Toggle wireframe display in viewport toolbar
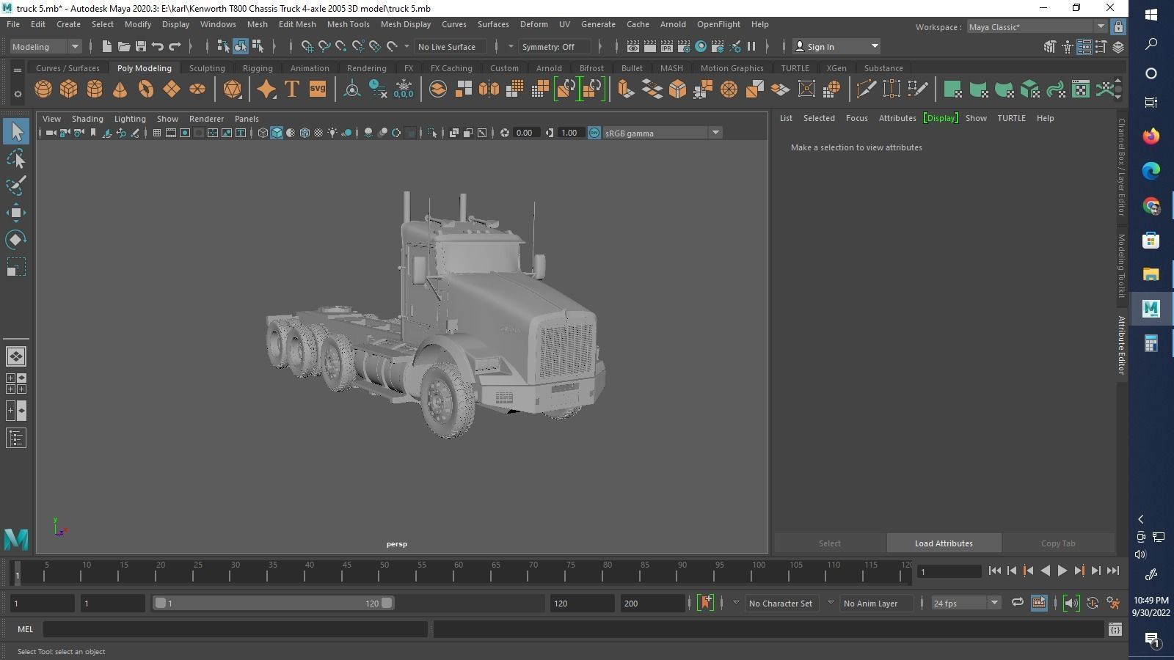Image resolution: width=1174 pixels, height=660 pixels. (x=263, y=133)
